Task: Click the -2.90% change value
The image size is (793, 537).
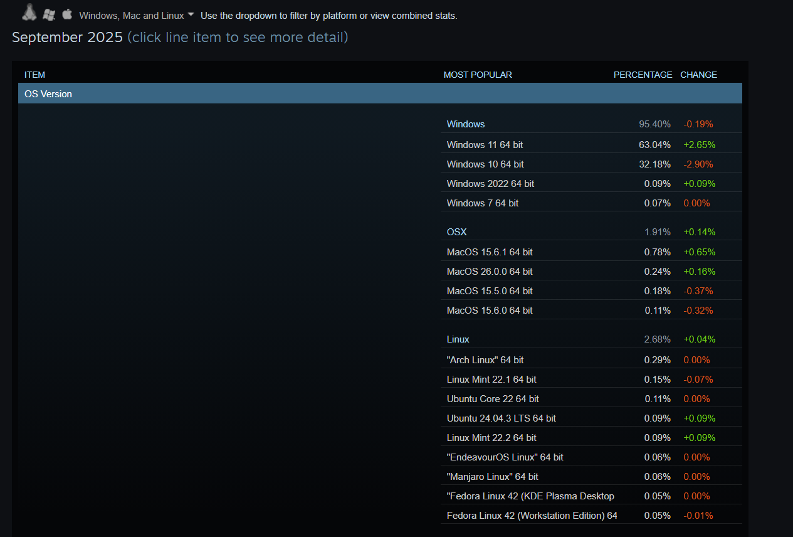Action: 698,164
